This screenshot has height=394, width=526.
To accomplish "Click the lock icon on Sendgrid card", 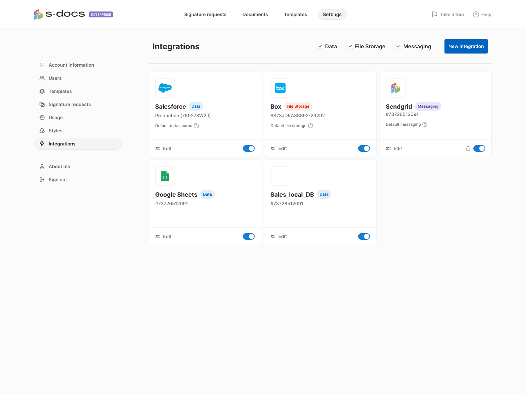I will tap(468, 148).
